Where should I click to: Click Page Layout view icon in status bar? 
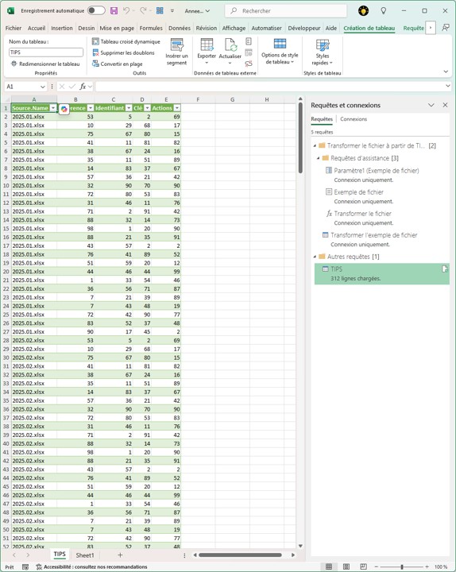[346, 566]
